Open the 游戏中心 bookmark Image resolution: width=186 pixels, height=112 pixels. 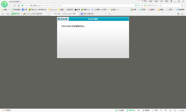[x=42, y=10]
